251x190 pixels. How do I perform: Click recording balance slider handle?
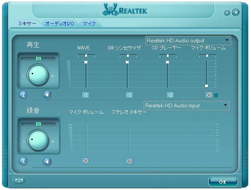[38, 124]
